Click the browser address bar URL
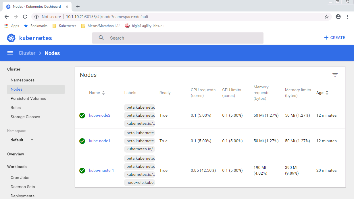Image resolution: width=354 pixels, height=199 pixels. [x=107, y=17]
